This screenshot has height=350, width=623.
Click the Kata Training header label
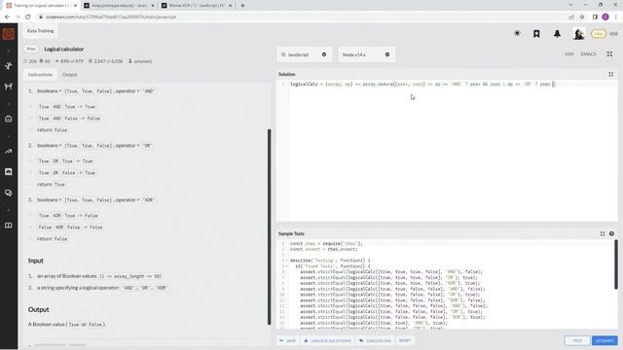41,30
